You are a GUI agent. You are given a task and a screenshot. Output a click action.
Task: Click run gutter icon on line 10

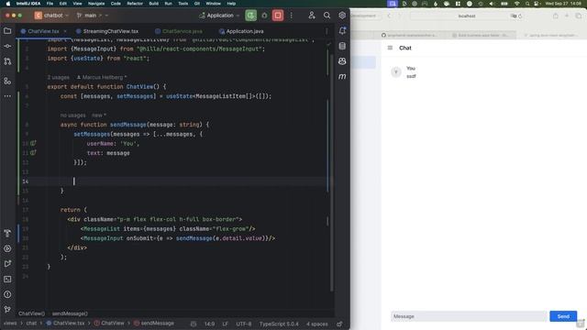(x=33, y=143)
